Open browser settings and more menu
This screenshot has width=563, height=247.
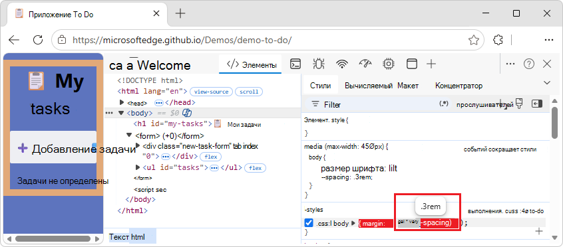(549, 40)
